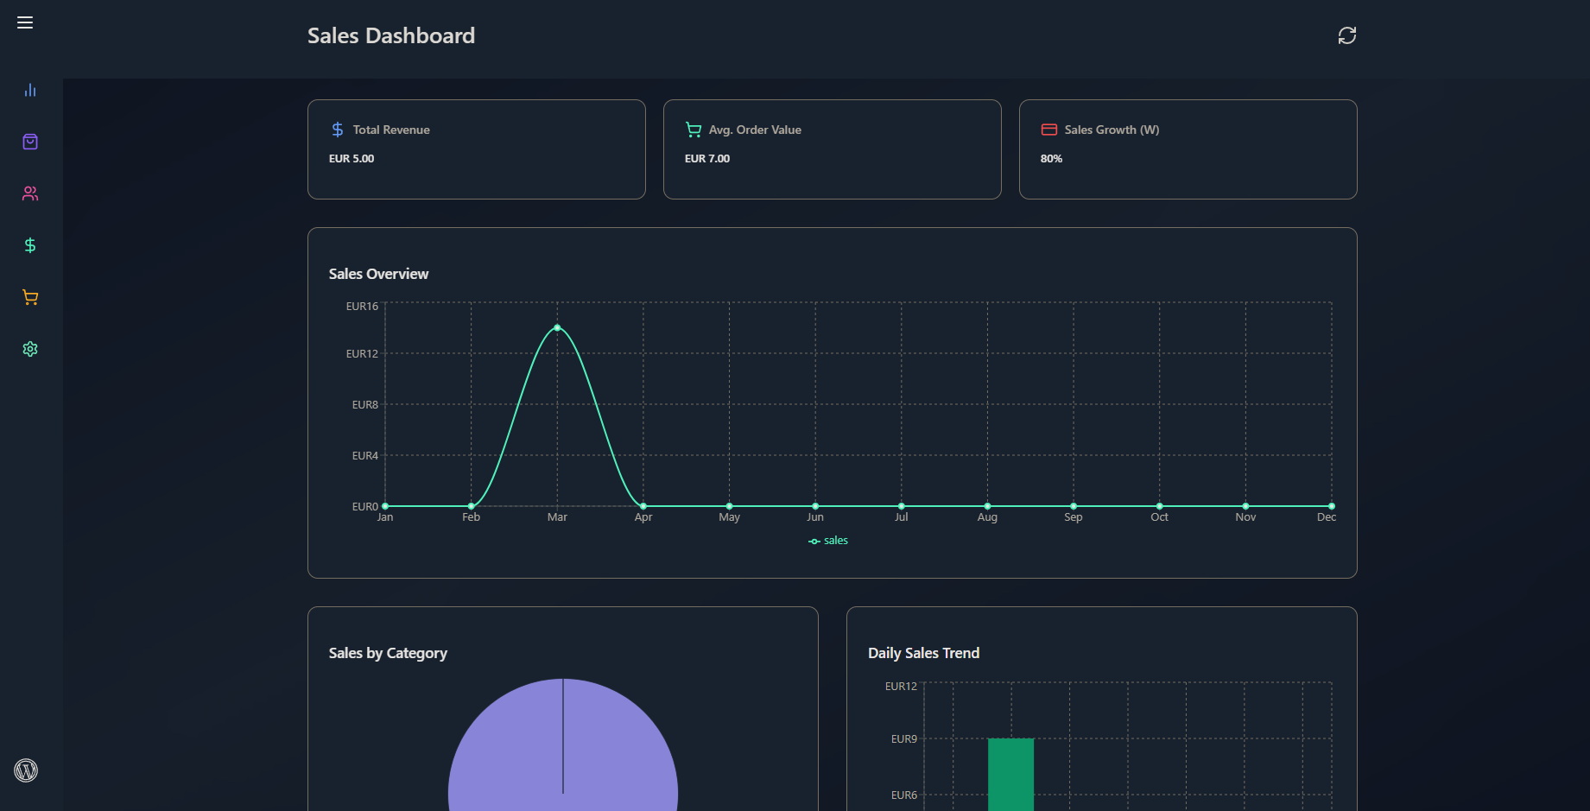The height and width of the screenshot is (811, 1590).
Task: Open the shopping bag products icon
Action: click(x=30, y=142)
